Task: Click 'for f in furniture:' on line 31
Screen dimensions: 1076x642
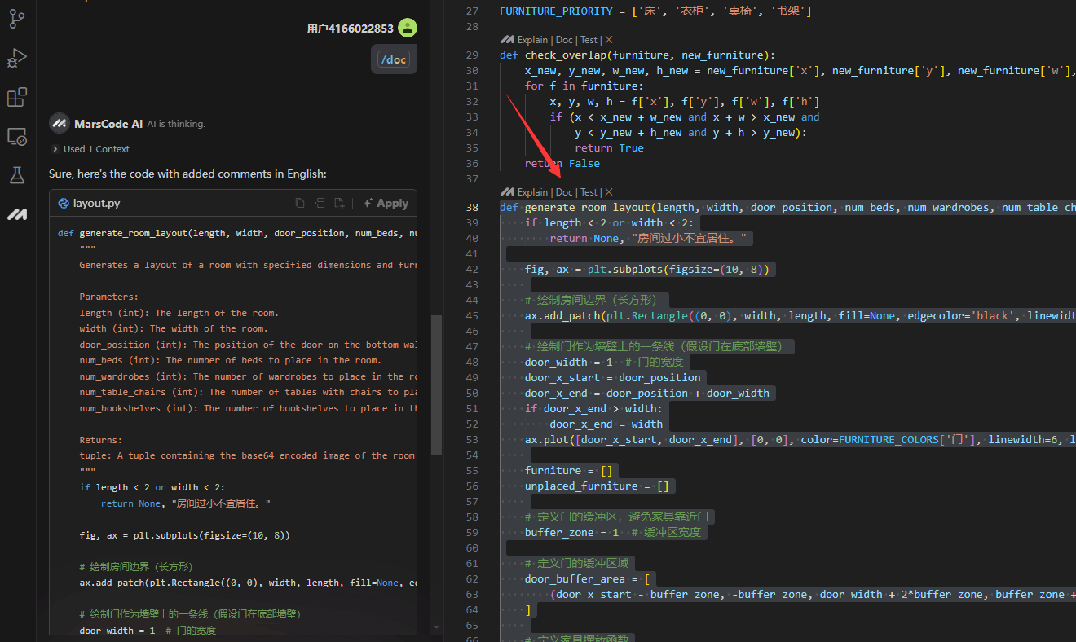Action: [584, 86]
